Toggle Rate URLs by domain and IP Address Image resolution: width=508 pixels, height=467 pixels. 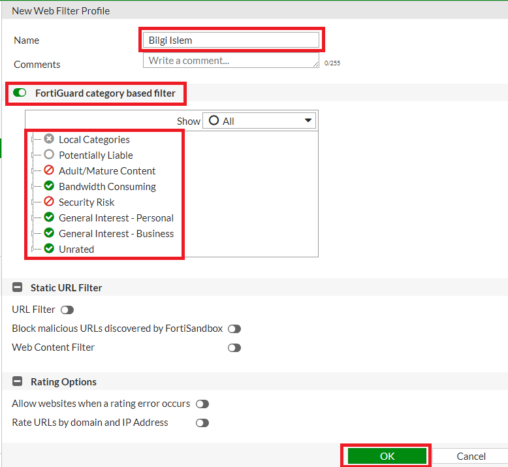(x=202, y=423)
